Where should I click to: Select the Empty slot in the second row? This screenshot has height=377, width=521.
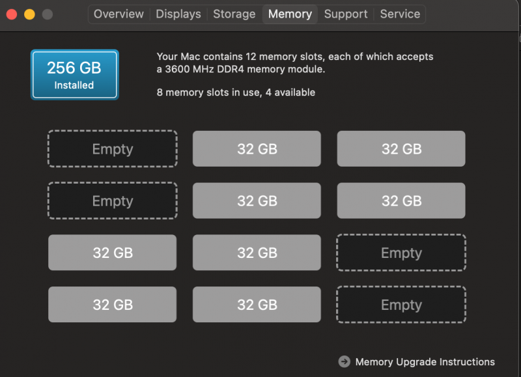[112, 201]
